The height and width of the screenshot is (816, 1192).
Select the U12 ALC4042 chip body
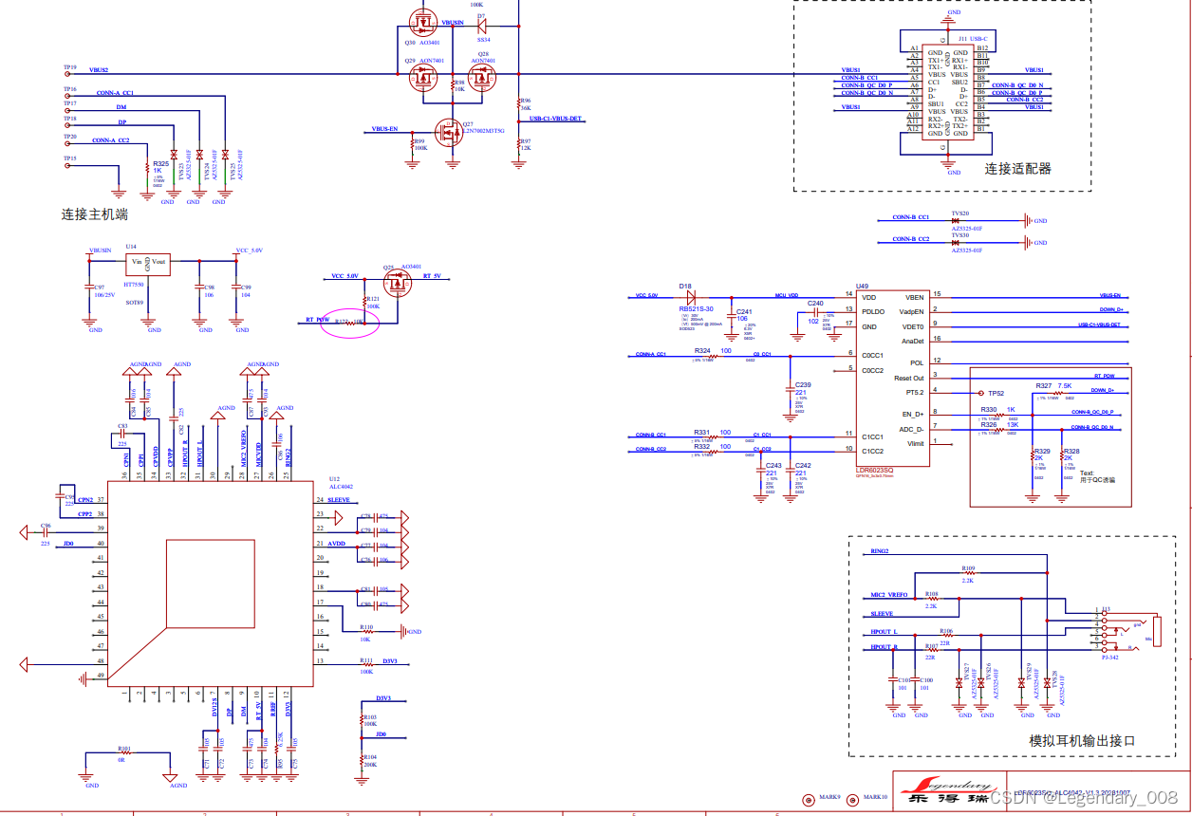click(211, 584)
